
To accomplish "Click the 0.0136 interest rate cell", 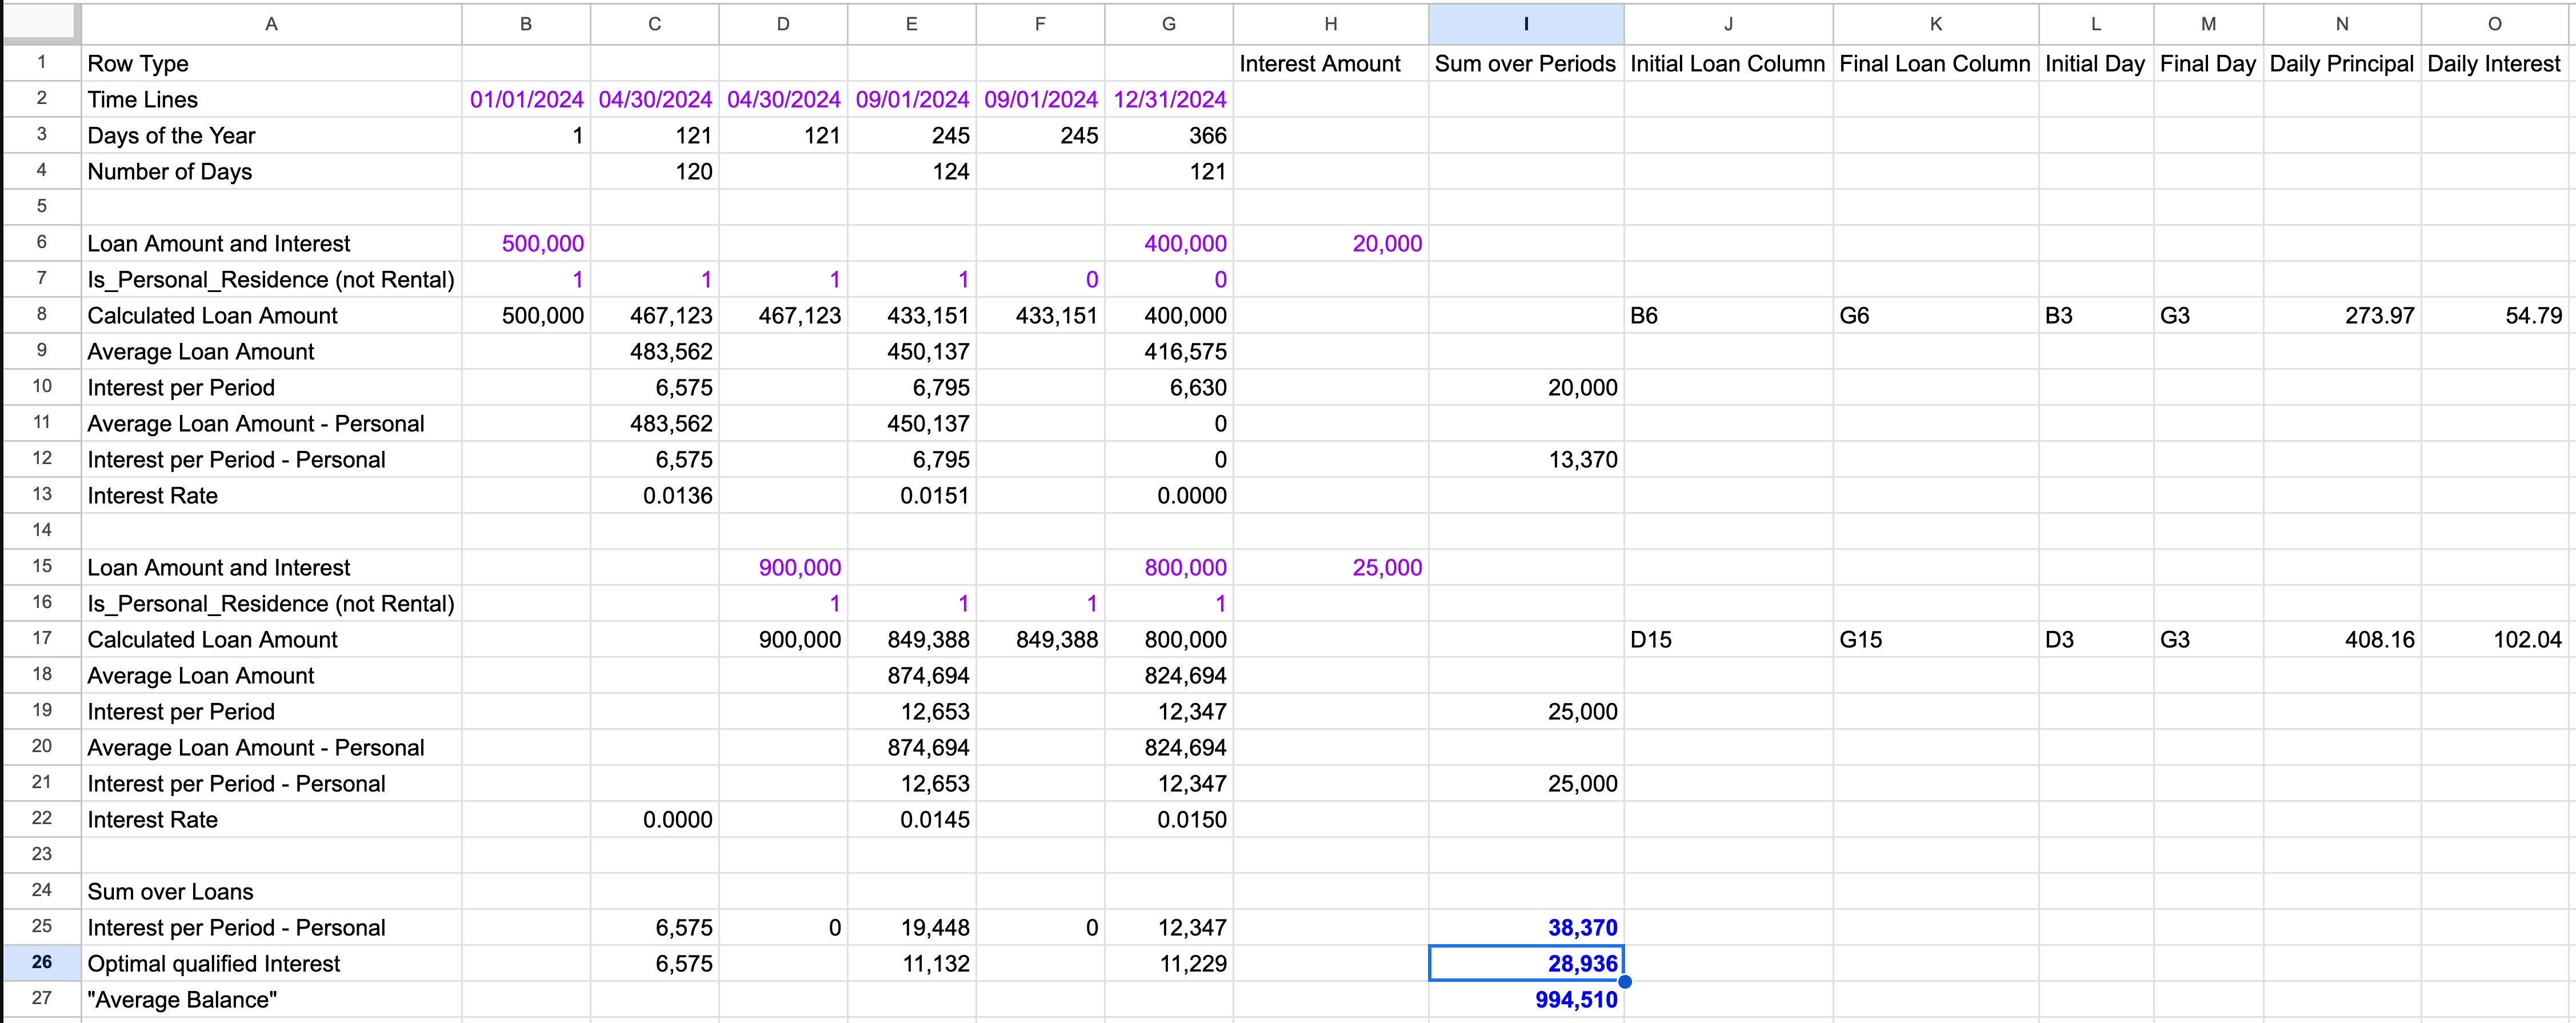I will tap(654, 496).
